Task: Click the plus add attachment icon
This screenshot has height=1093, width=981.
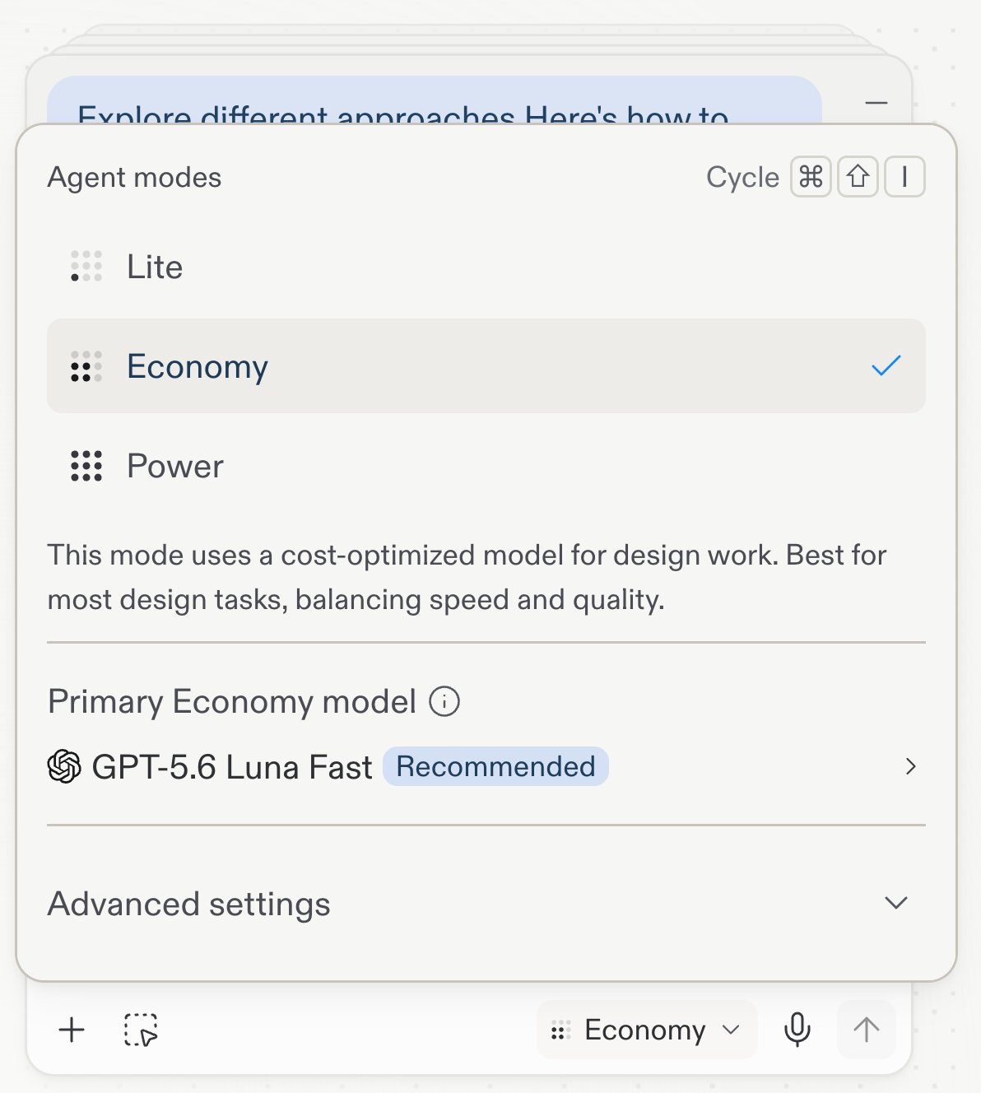Action: 72,1030
